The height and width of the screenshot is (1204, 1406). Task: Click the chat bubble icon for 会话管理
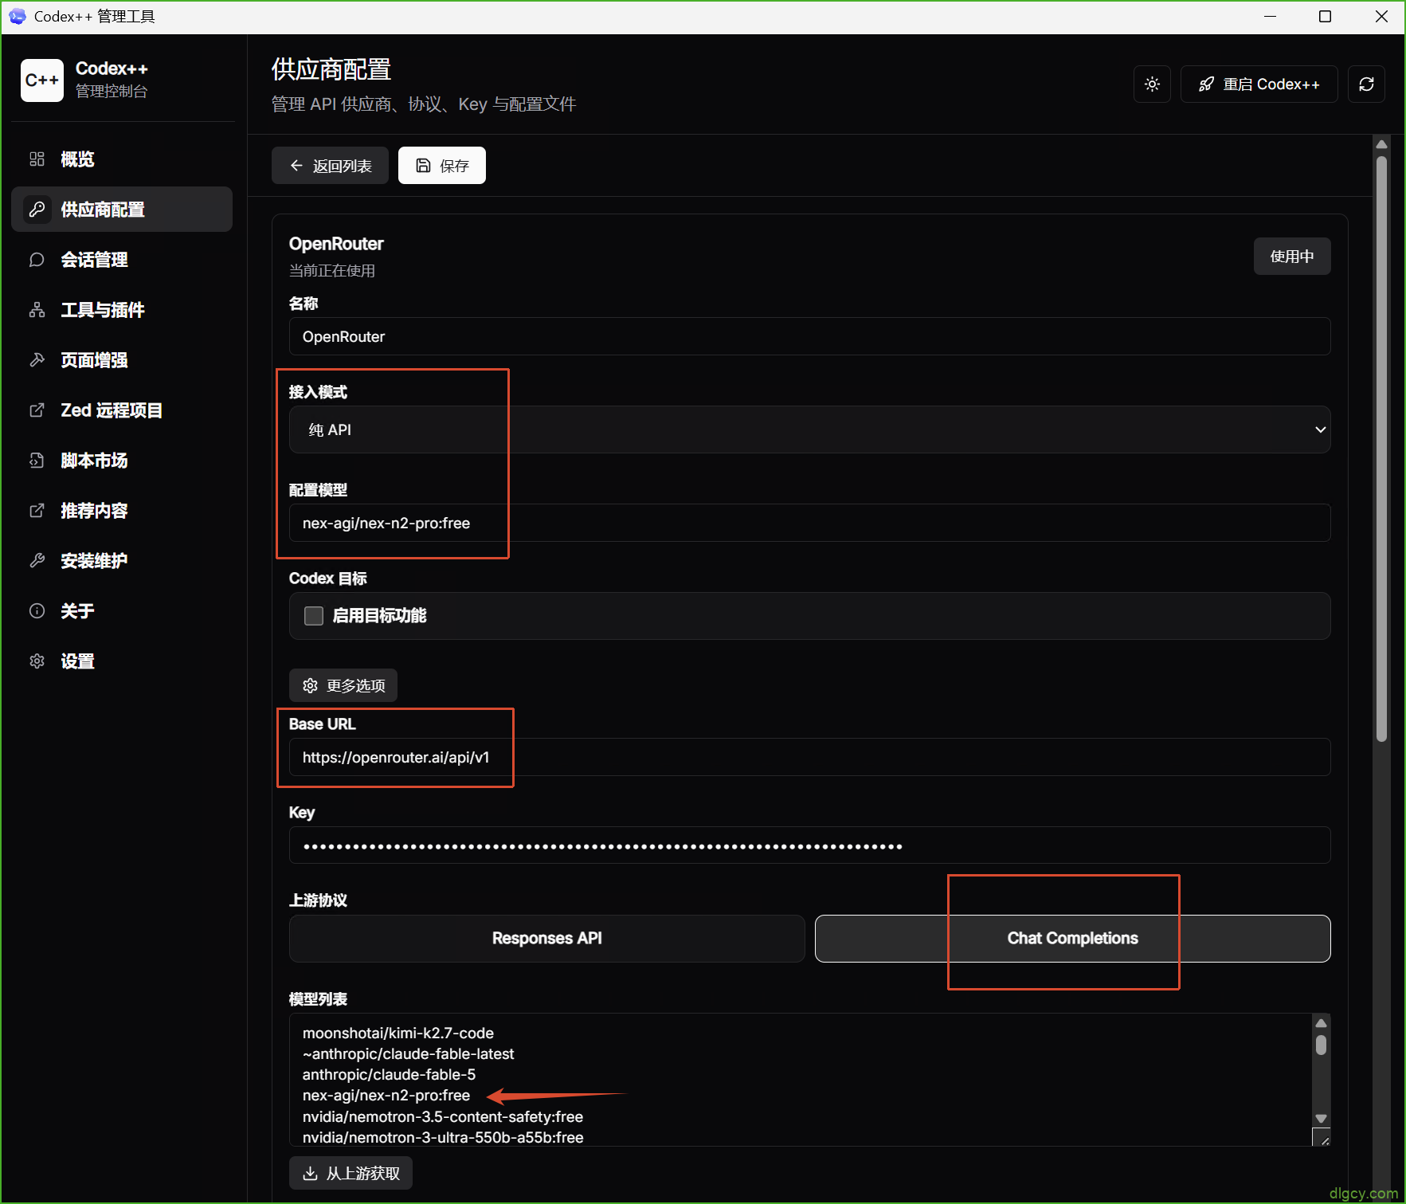pos(37,260)
